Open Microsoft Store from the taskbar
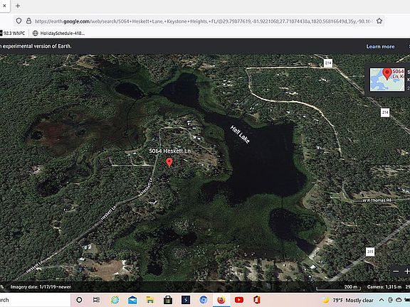Screen dimensions: 410x307 (168, 300)
